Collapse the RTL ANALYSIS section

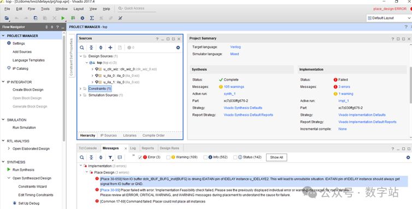point(3,141)
